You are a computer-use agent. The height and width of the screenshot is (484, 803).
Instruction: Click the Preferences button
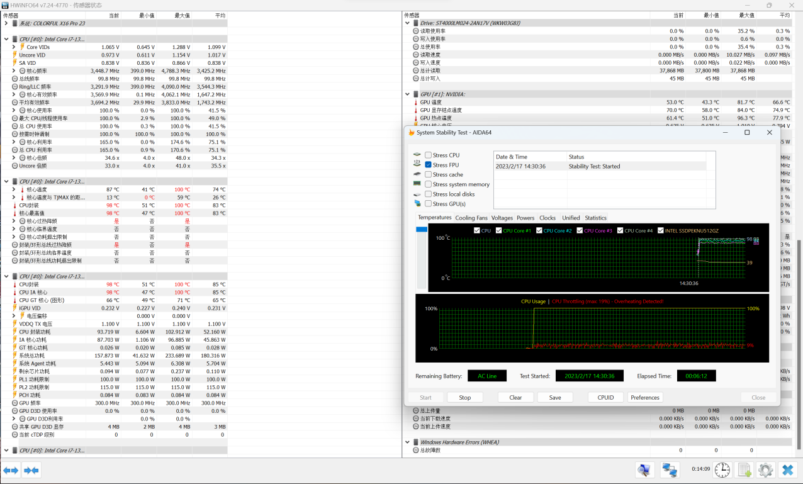coord(645,397)
